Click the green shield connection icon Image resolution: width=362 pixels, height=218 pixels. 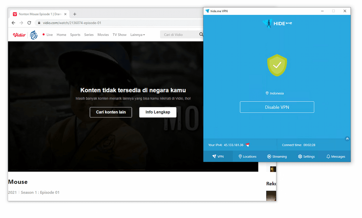(x=277, y=65)
